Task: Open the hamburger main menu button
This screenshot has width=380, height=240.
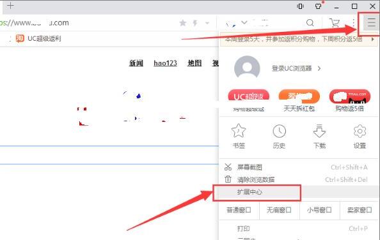Action: coord(371,23)
